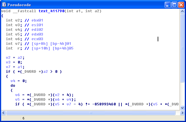Click the 'v6 = *(_DWORD *)(v2 + 4);' line
The image size is (186, 122).
click(44, 95)
